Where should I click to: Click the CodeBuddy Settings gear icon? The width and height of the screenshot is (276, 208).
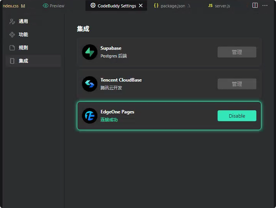(93, 6)
